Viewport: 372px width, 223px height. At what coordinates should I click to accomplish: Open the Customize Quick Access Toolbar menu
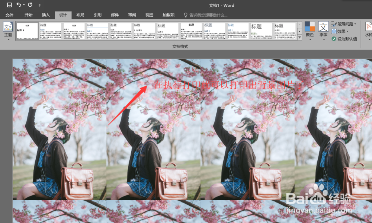click(39, 5)
